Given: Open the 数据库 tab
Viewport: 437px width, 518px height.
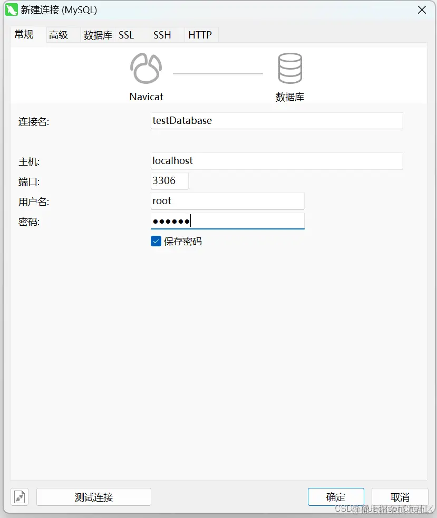Looking at the screenshot, I should coord(98,35).
